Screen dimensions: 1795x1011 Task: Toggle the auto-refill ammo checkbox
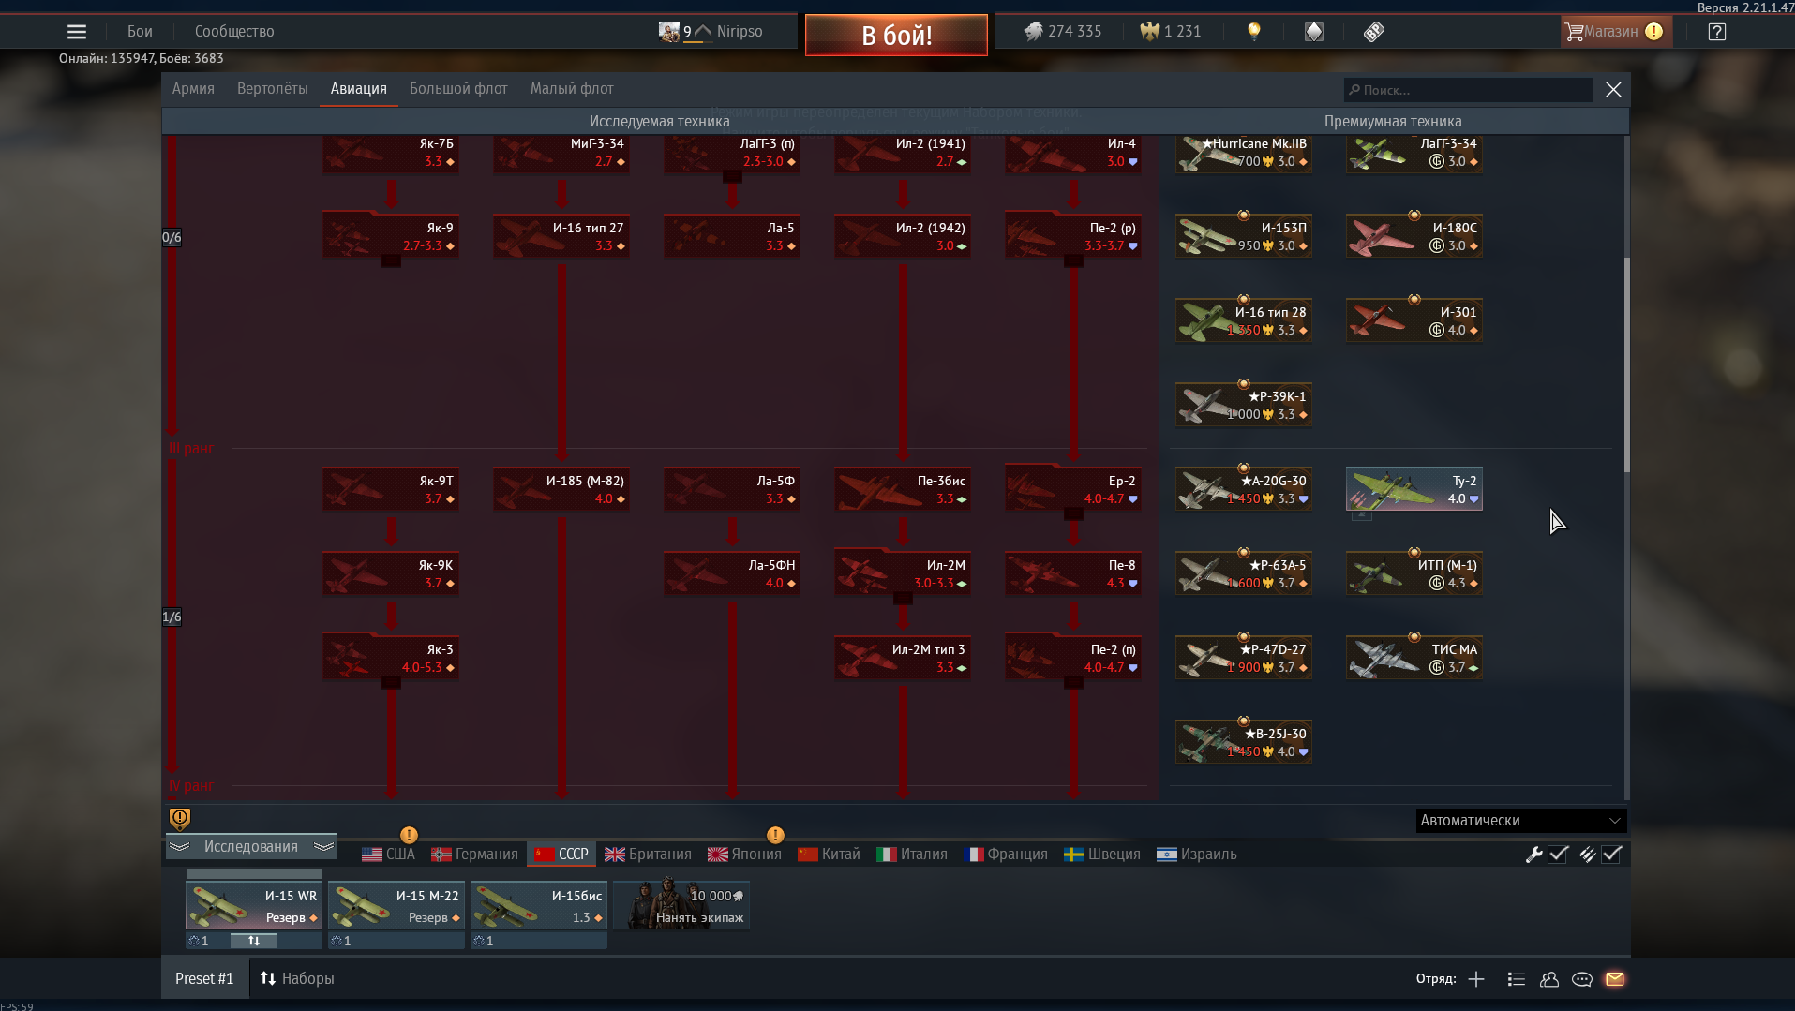1612,855
